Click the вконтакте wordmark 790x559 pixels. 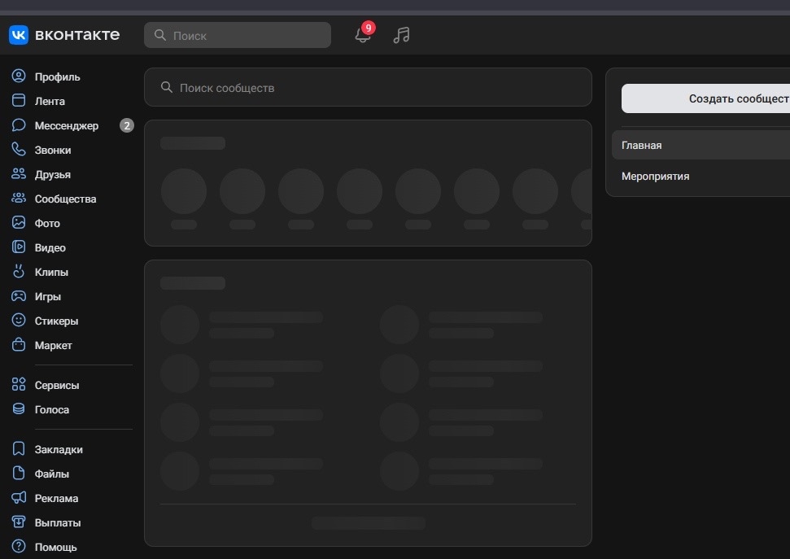(x=77, y=35)
